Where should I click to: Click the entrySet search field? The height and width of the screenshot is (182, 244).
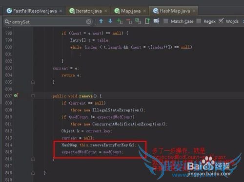click(48, 22)
